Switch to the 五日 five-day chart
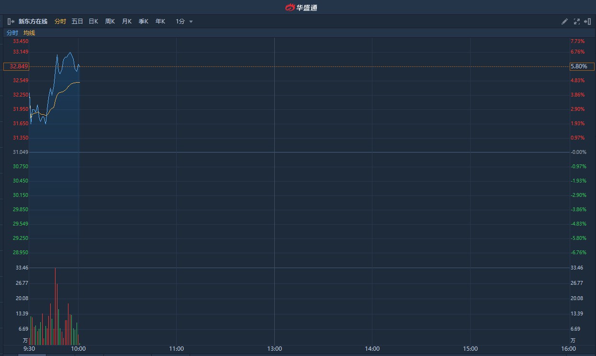Screen dimensions: 596x356 pyautogui.click(x=77, y=22)
